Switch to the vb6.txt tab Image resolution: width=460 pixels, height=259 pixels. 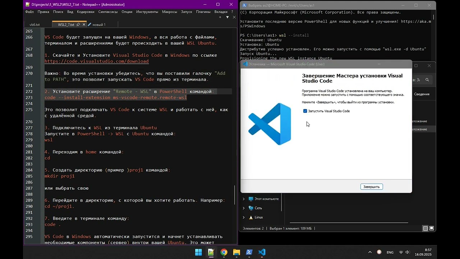[34, 25]
